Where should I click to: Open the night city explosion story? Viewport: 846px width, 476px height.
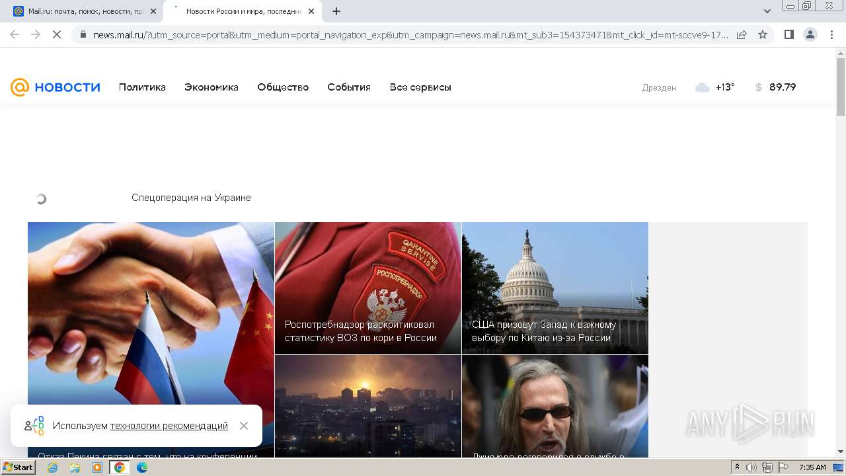click(368, 407)
